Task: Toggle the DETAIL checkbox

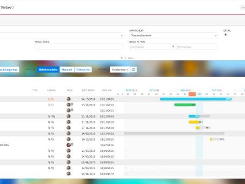Action: tap(226, 35)
